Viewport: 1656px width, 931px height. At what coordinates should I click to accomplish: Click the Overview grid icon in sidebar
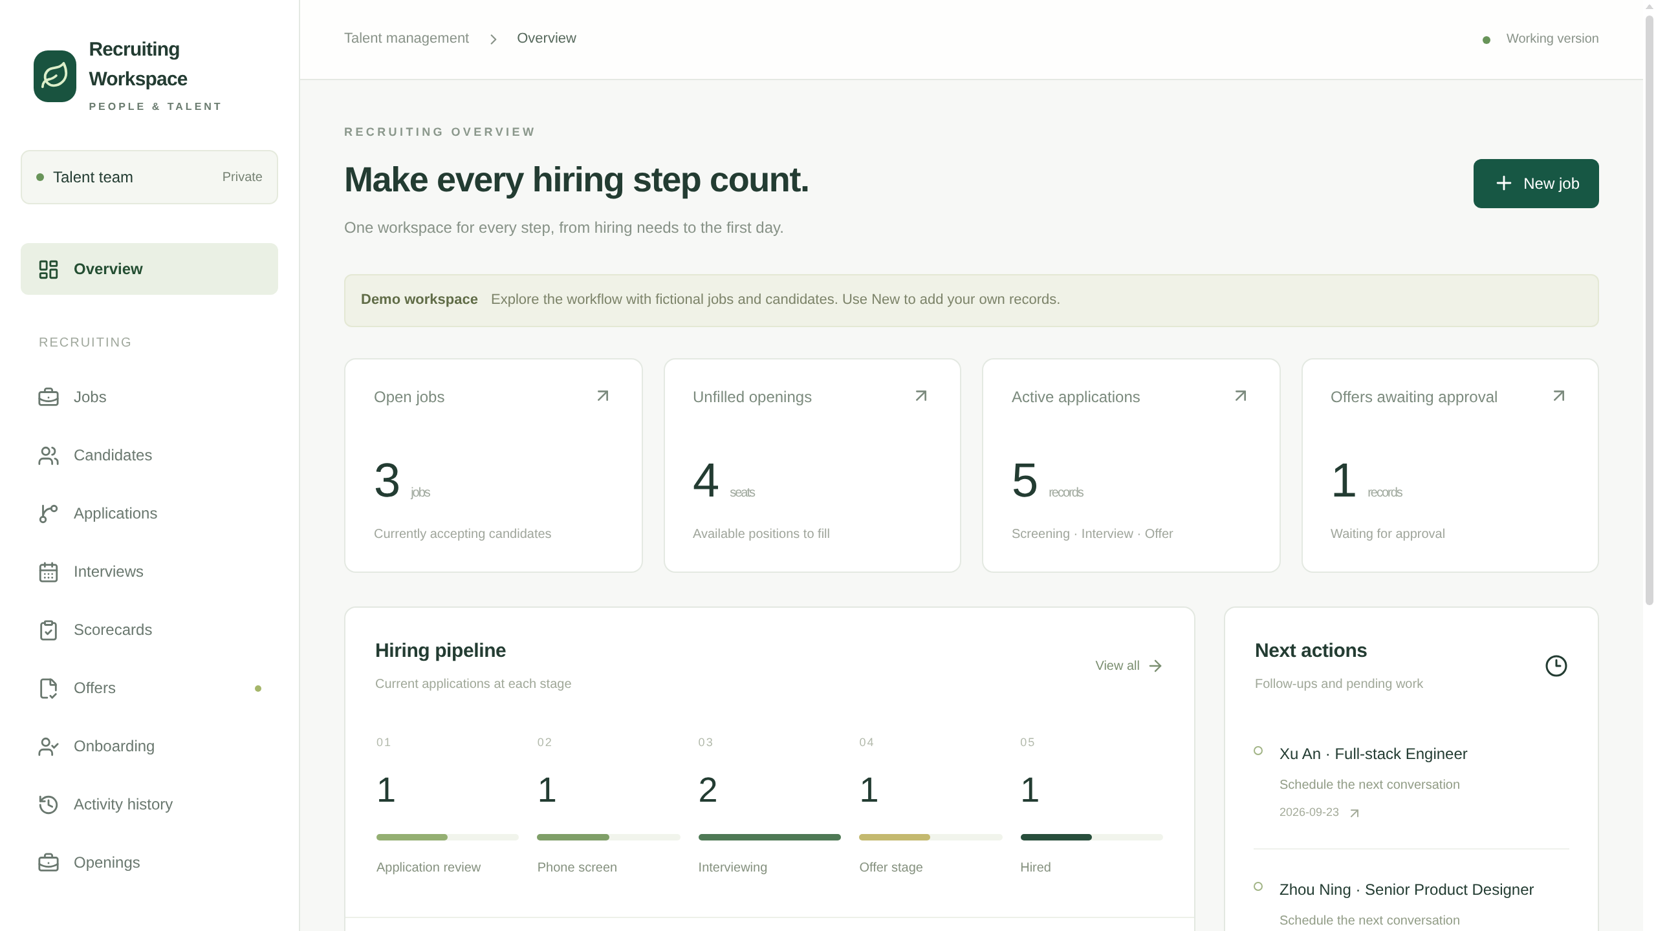[49, 269]
